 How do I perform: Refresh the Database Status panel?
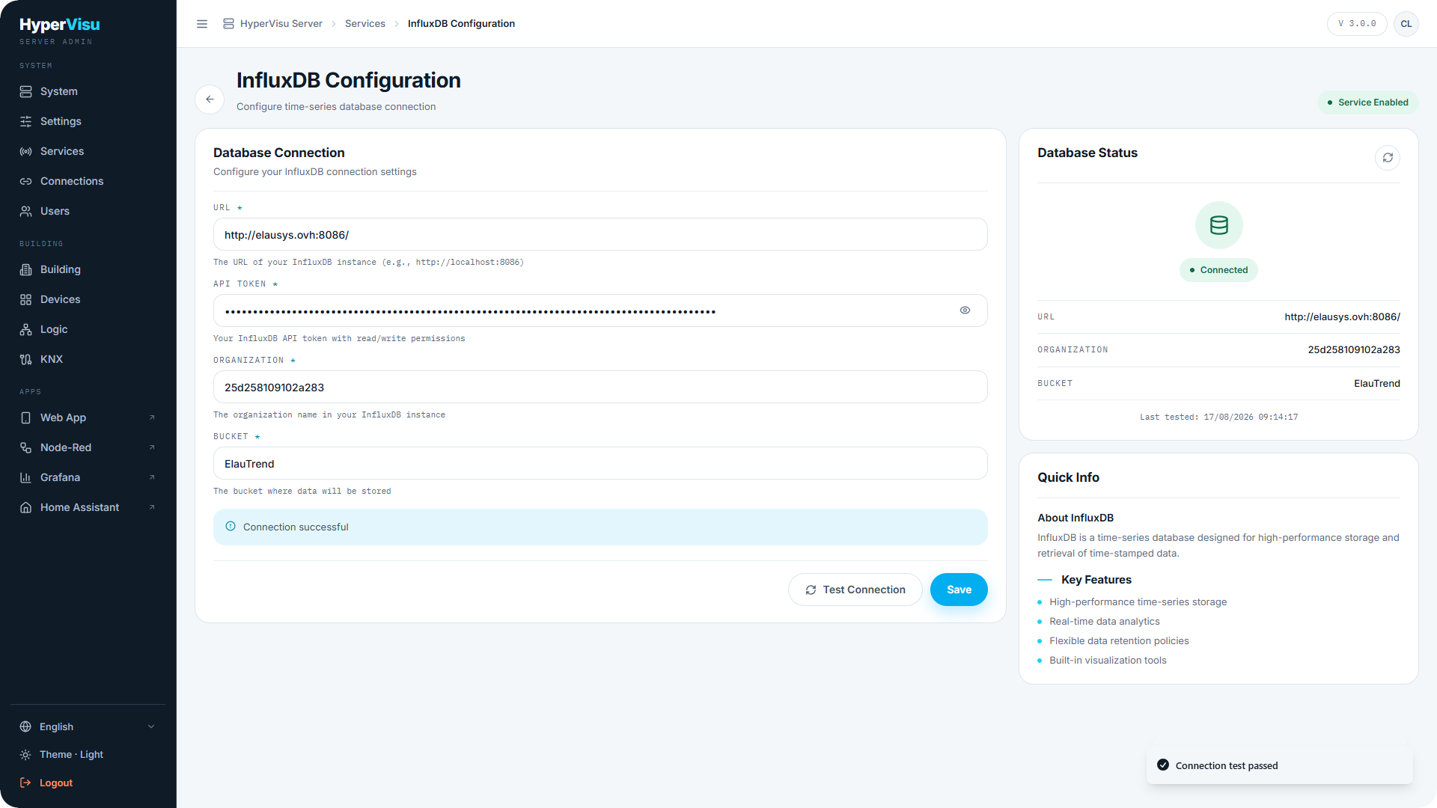(x=1388, y=158)
